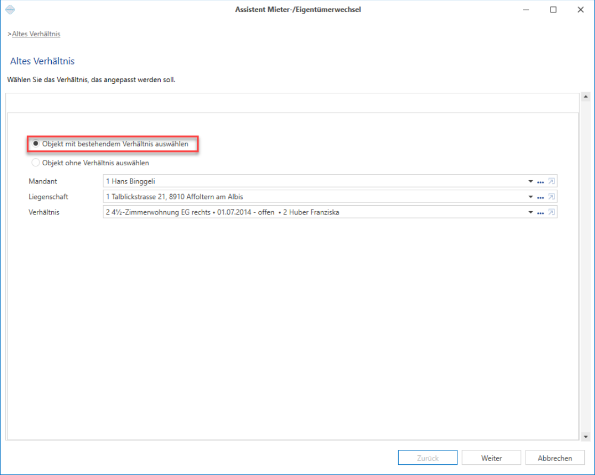The image size is (595, 475).
Task: Click the 'Mandant' field label
Action: 43,181
